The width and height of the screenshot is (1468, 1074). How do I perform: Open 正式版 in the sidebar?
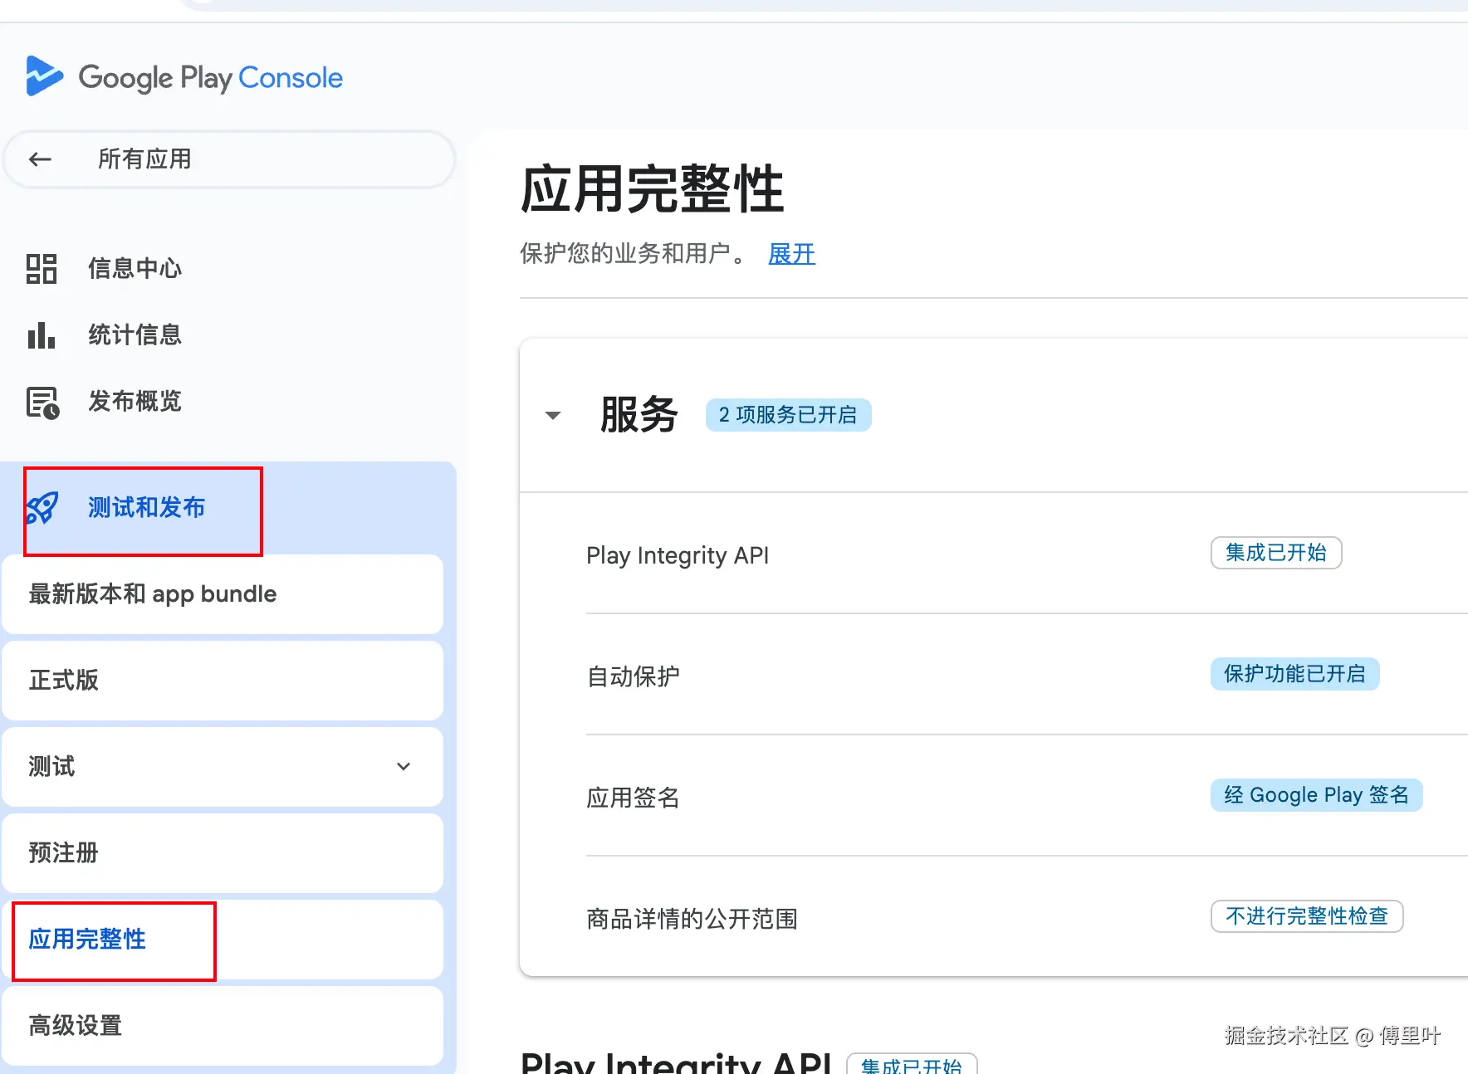click(x=223, y=681)
